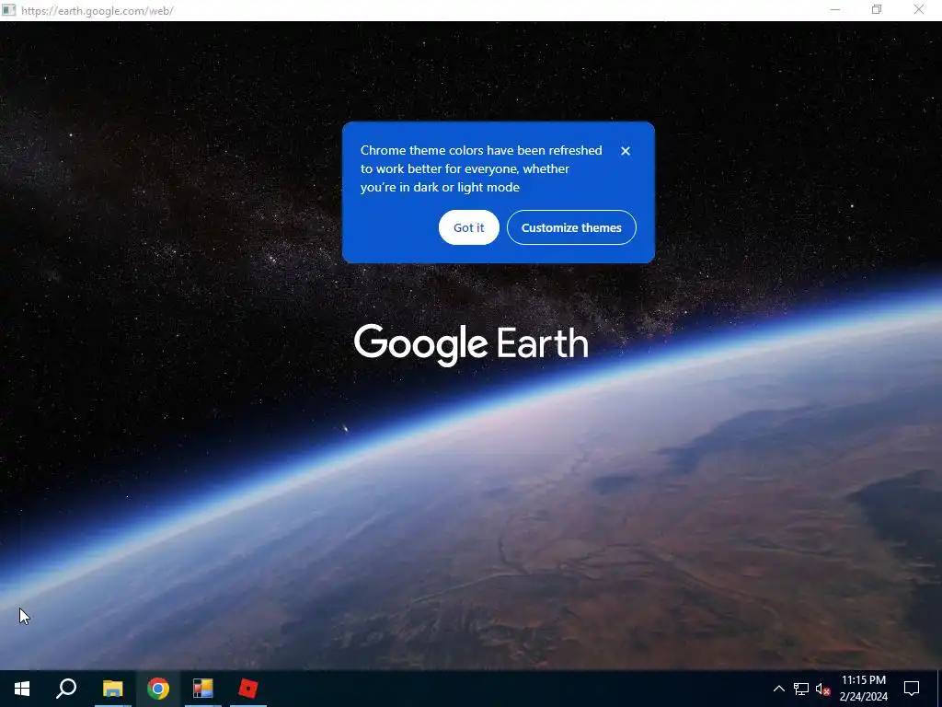Viewport: 942px width, 707px height.
Task: Minimize the Google Earth window
Action: (835, 9)
